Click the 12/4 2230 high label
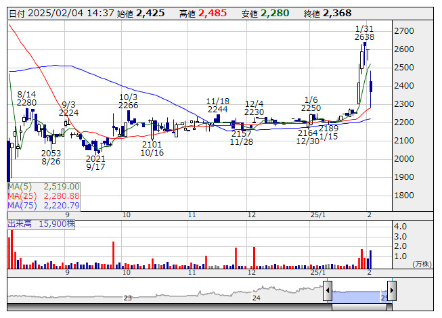 pos(254,108)
